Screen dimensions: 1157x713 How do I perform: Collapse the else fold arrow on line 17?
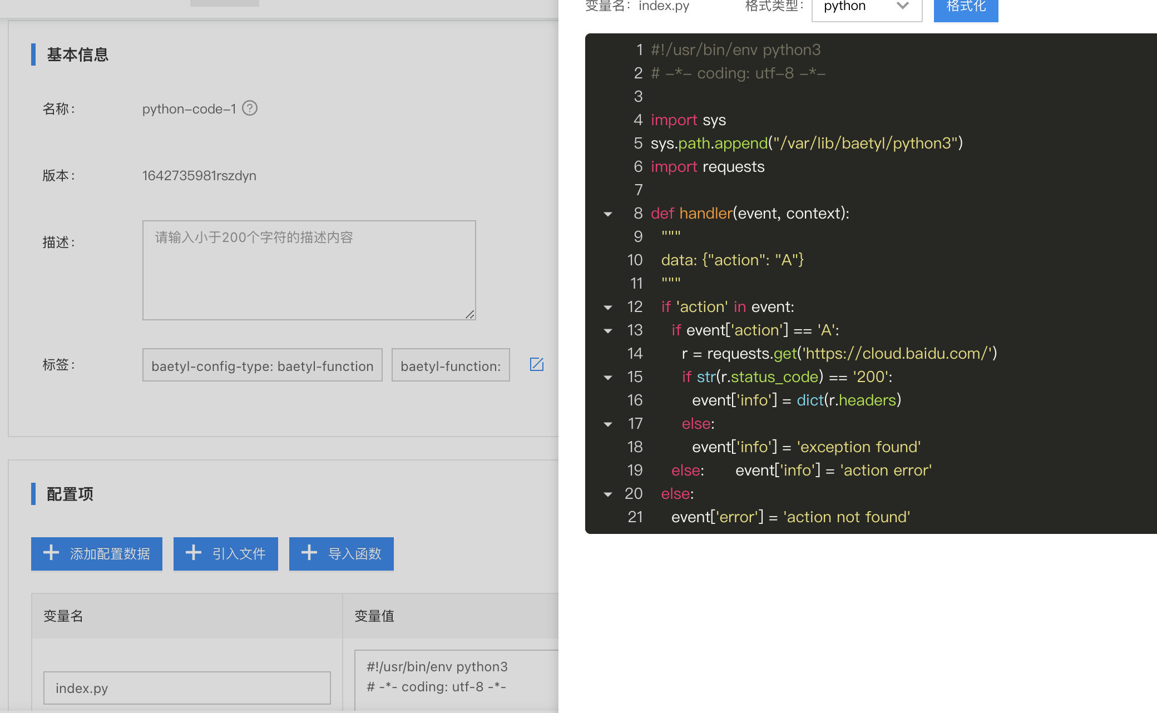pos(608,424)
